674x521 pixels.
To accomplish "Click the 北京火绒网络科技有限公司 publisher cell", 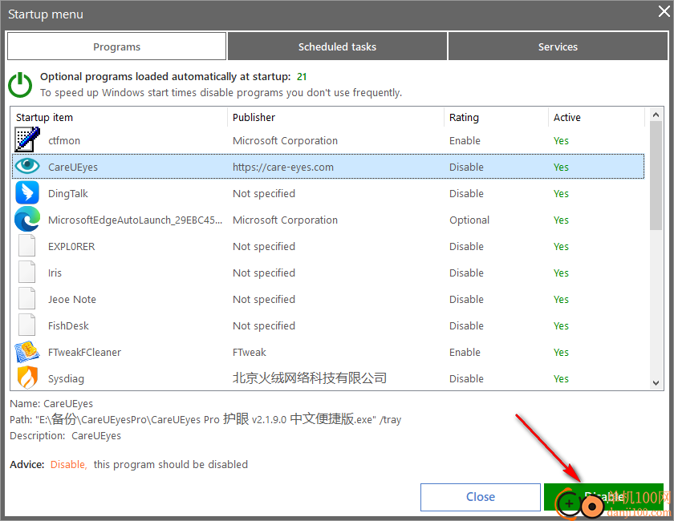I will [310, 378].
